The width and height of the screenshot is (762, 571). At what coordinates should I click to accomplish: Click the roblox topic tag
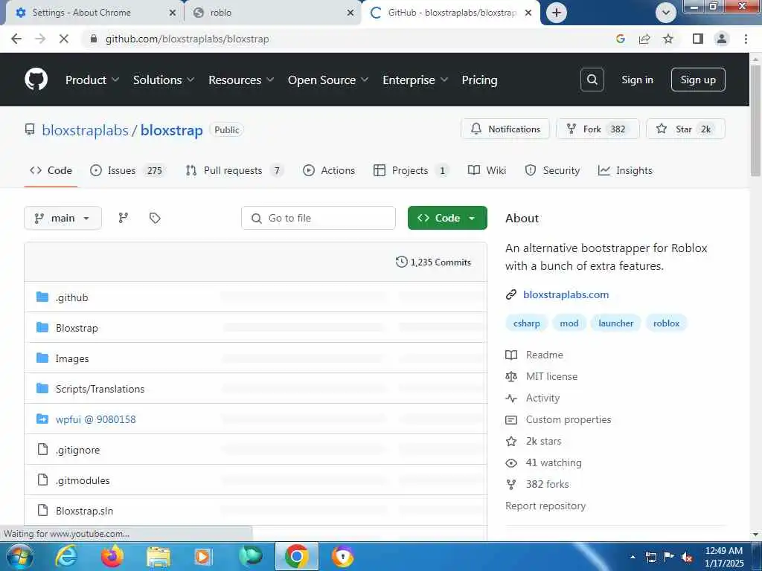point(666,323)
